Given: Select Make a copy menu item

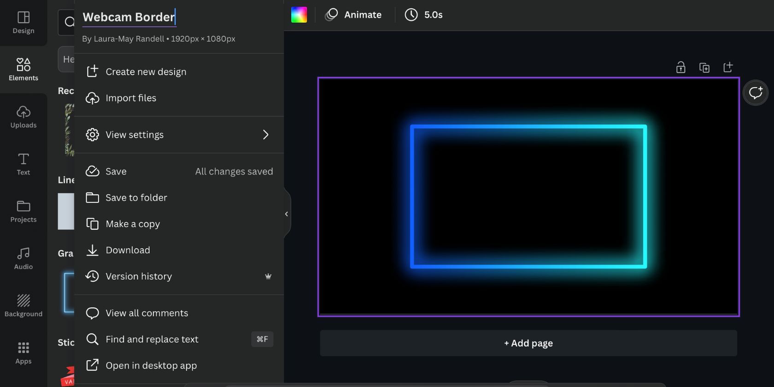Looking at the screenshot, I should [x=133, y=224].
